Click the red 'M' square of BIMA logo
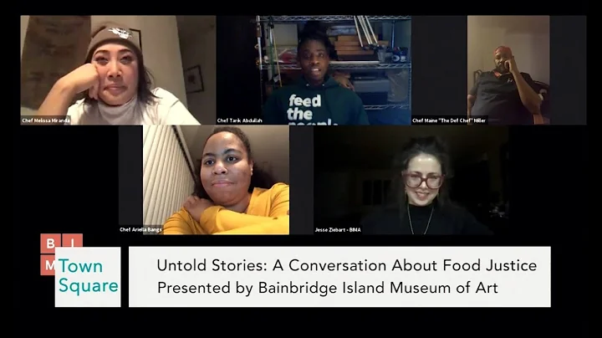 click(48, 264)
